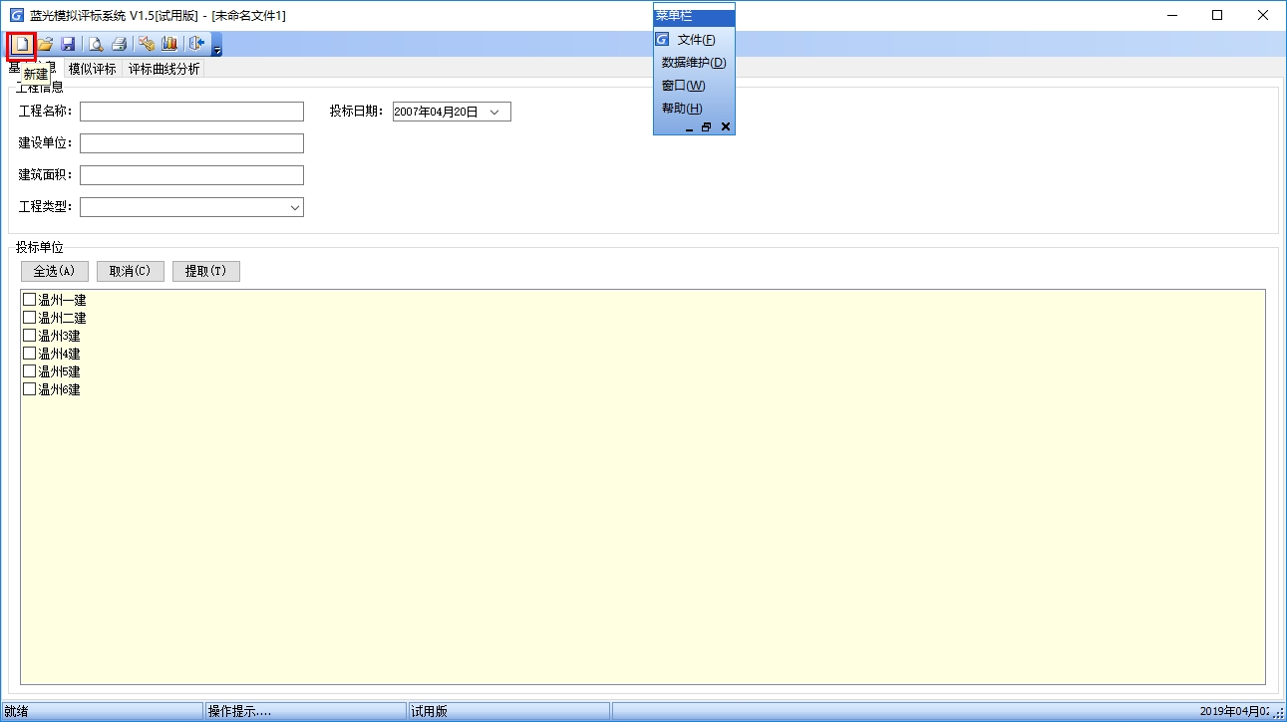This screenshot has width=1287, height=722.
Task: Focus the 工程名称 input field
Action: [191, 112]
